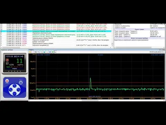Select log row 7 green result entry
Image resolution: width=166 pixels, height=125 pixels.
56,35
